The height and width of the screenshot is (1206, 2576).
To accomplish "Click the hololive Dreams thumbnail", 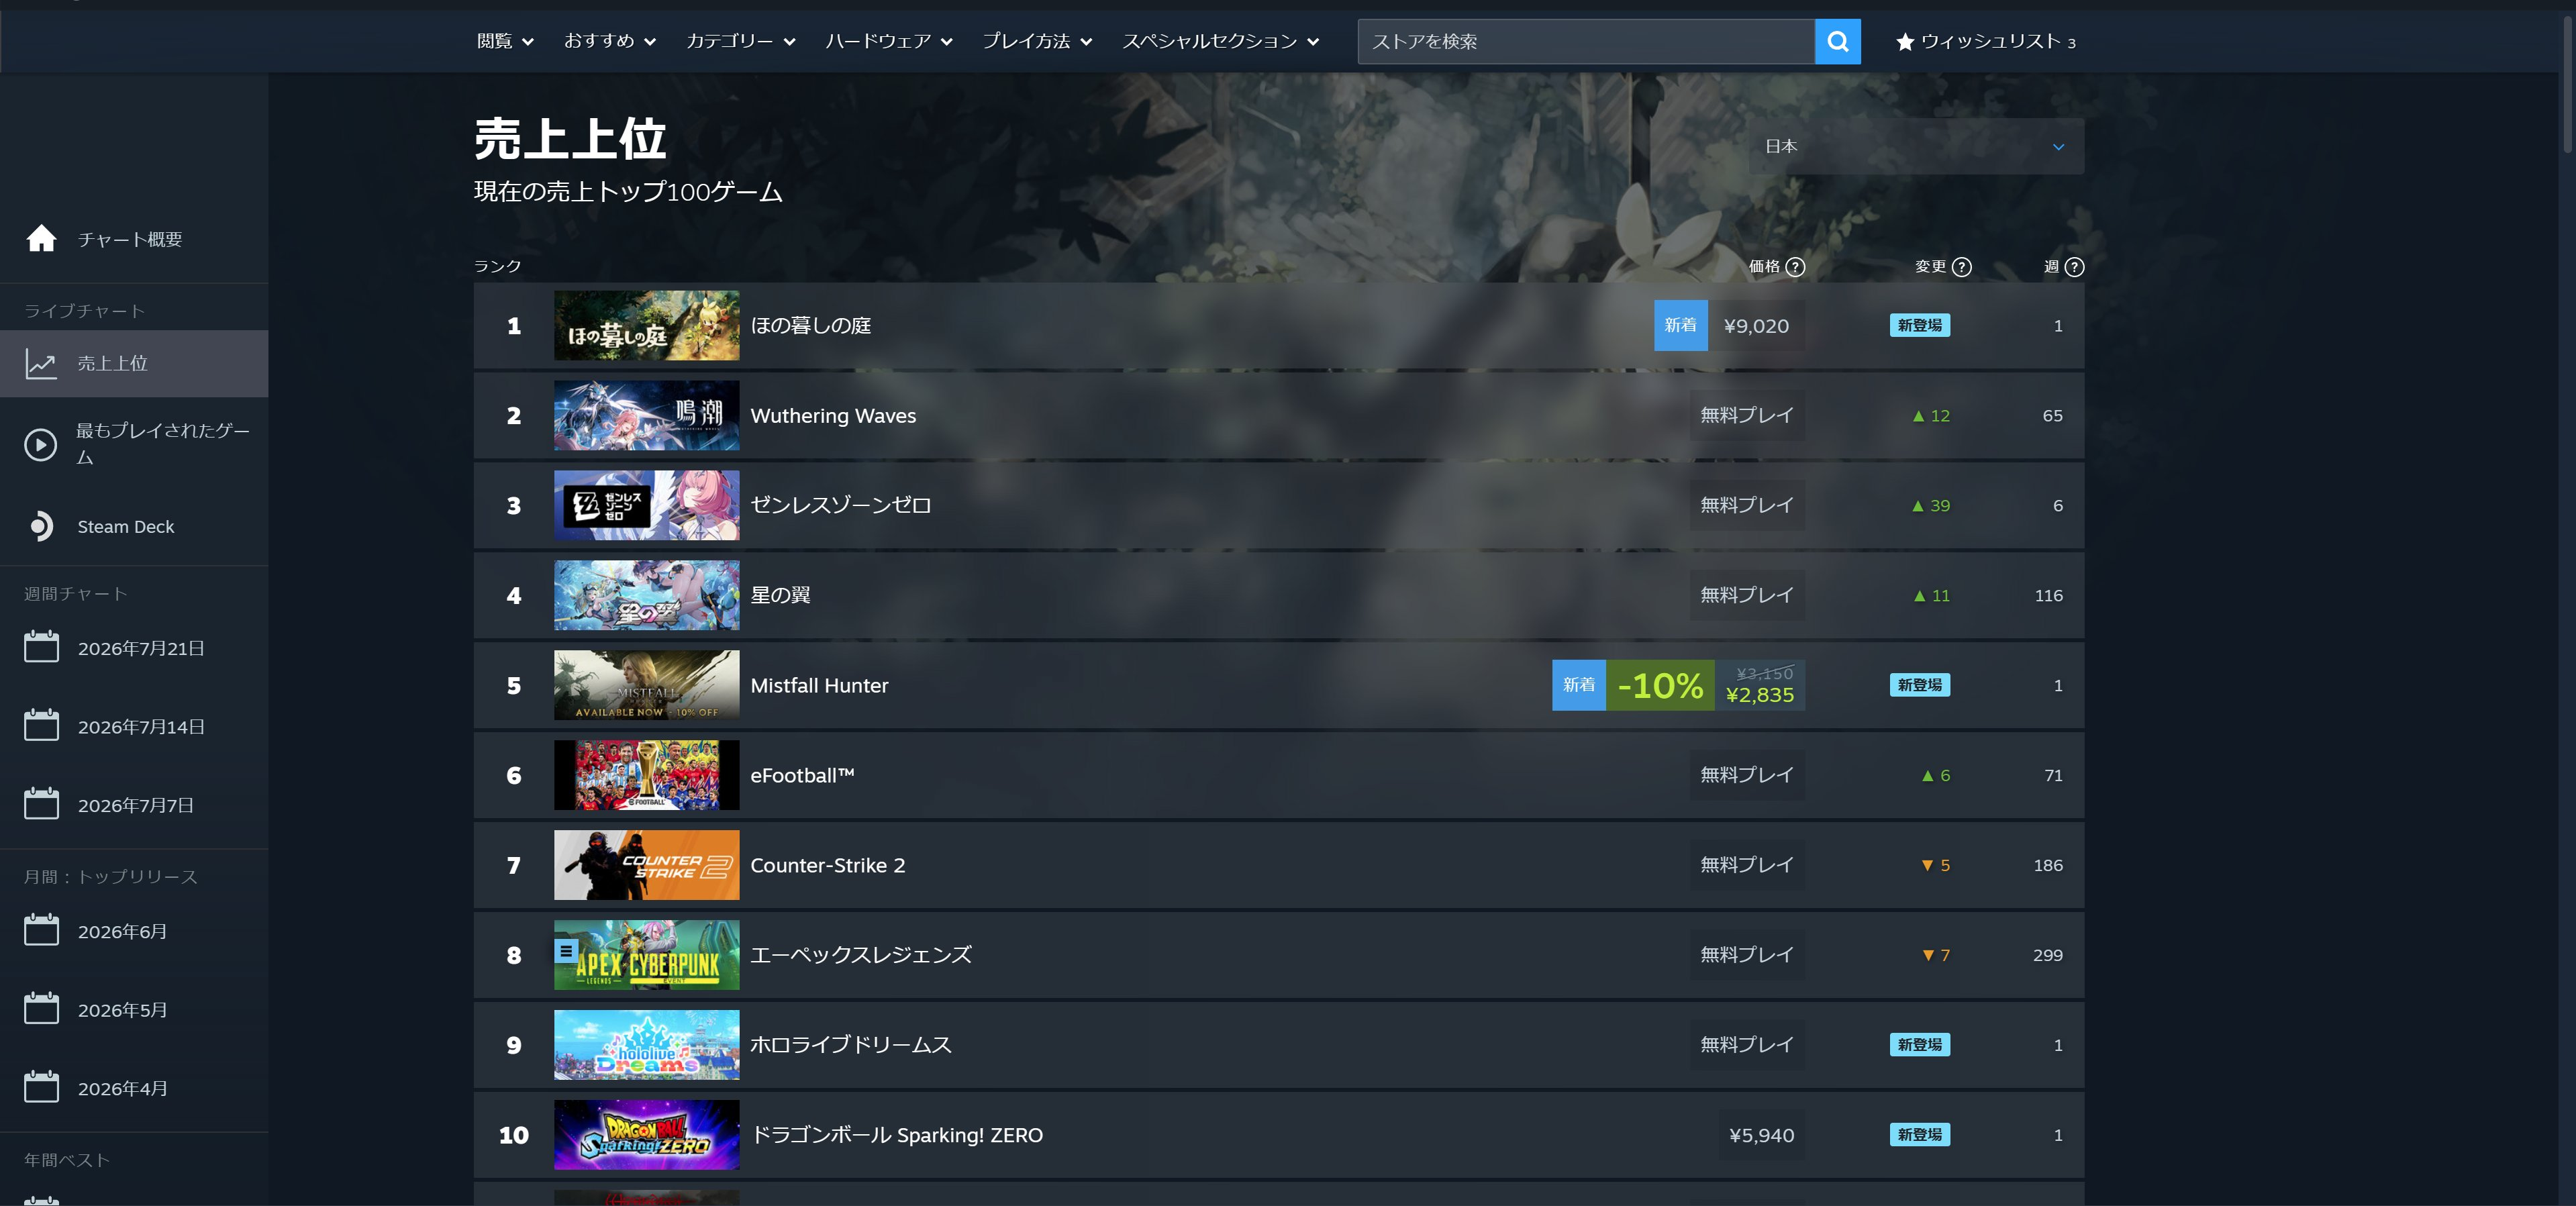I will pos(647,1045).
